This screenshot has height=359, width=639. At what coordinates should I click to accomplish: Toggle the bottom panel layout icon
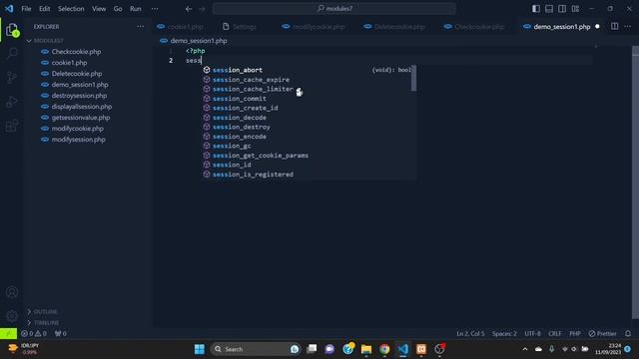pyautogui.click(x=549, y=9)
